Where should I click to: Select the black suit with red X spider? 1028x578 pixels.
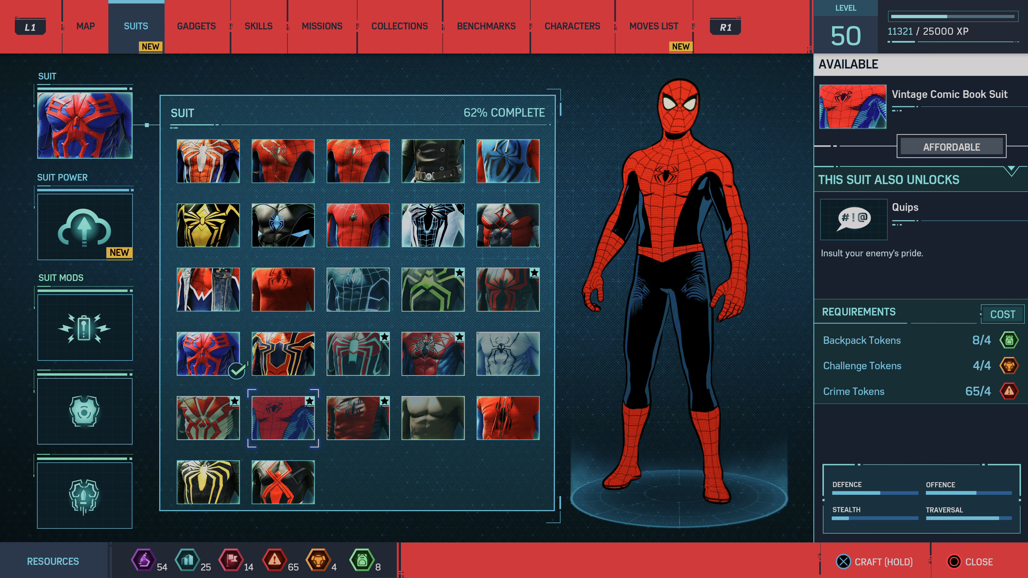283,482
